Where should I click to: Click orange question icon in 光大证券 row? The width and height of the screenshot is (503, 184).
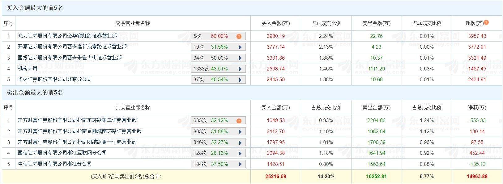coord(239,36)
